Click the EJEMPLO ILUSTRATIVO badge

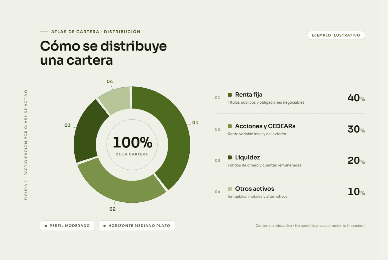pyautogui.click(x=336, y=35)
